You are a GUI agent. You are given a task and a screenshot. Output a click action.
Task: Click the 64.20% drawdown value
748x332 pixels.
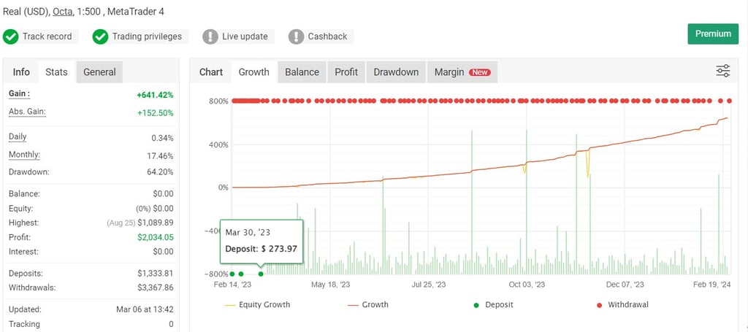pos(160,172)
